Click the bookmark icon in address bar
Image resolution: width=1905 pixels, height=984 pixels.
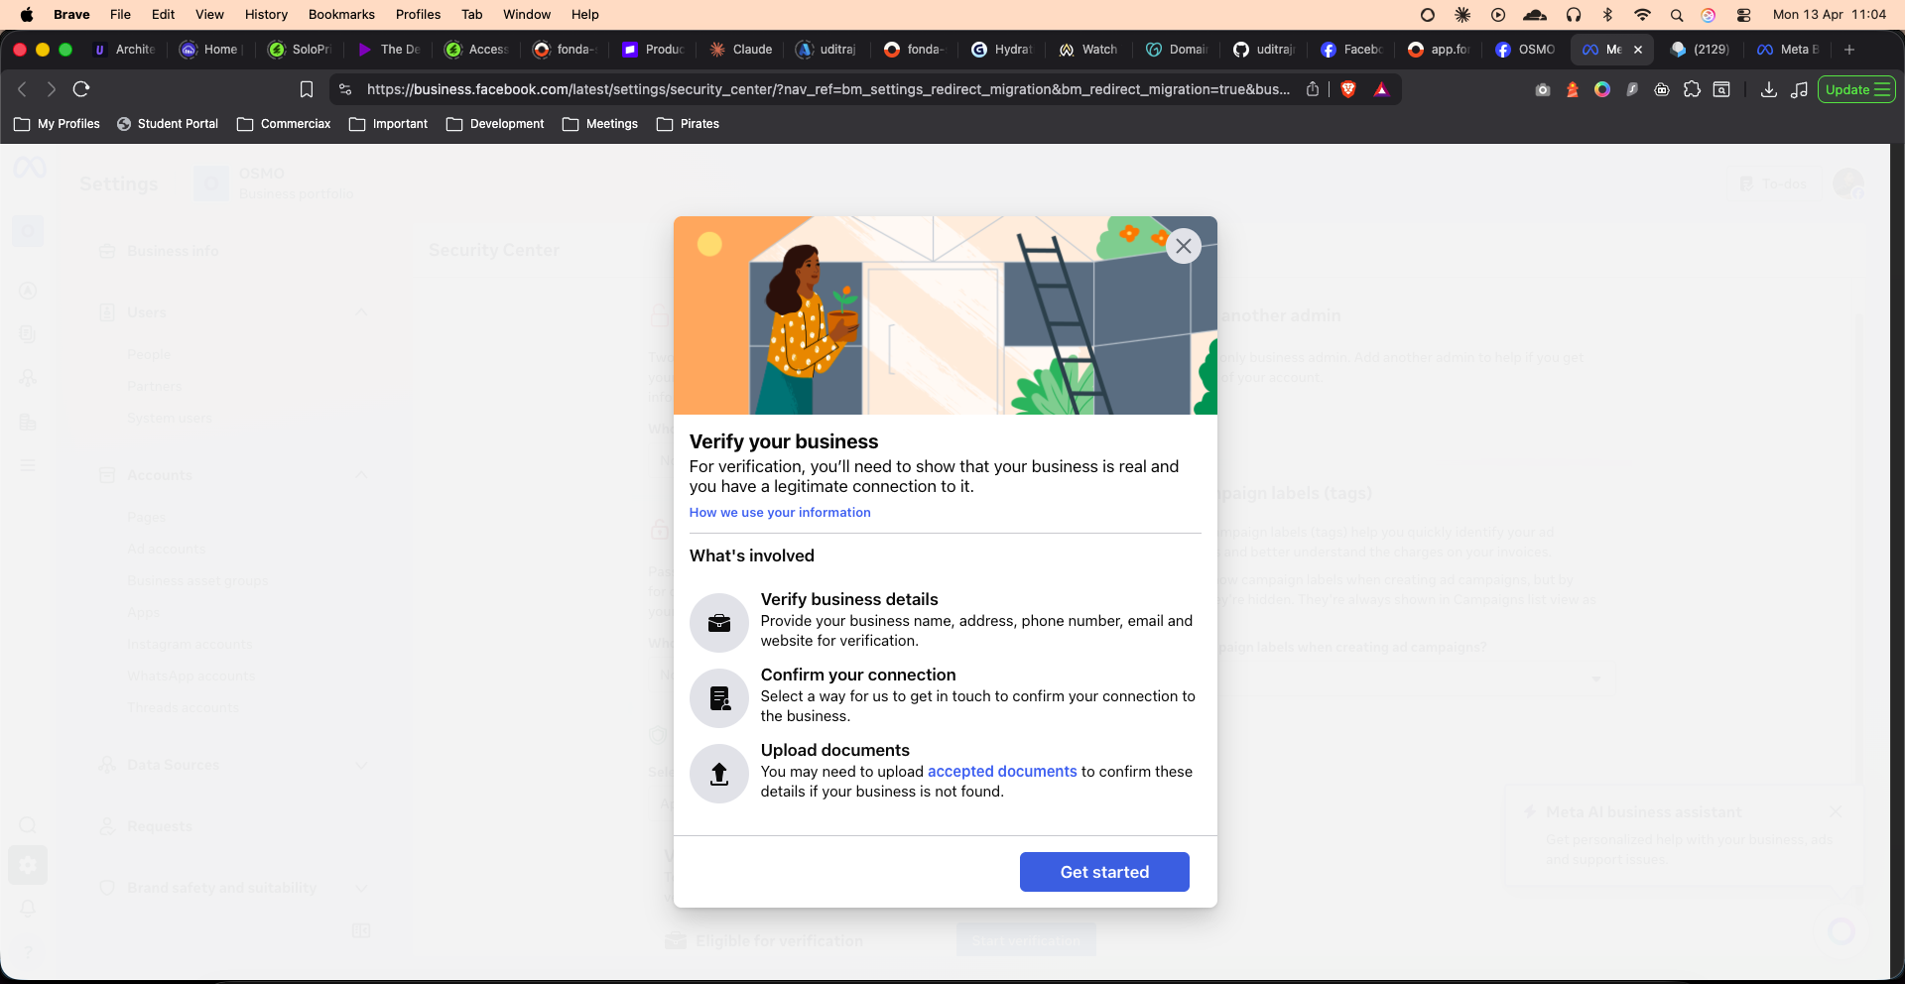pyautogui.click(x=307, y=89)
